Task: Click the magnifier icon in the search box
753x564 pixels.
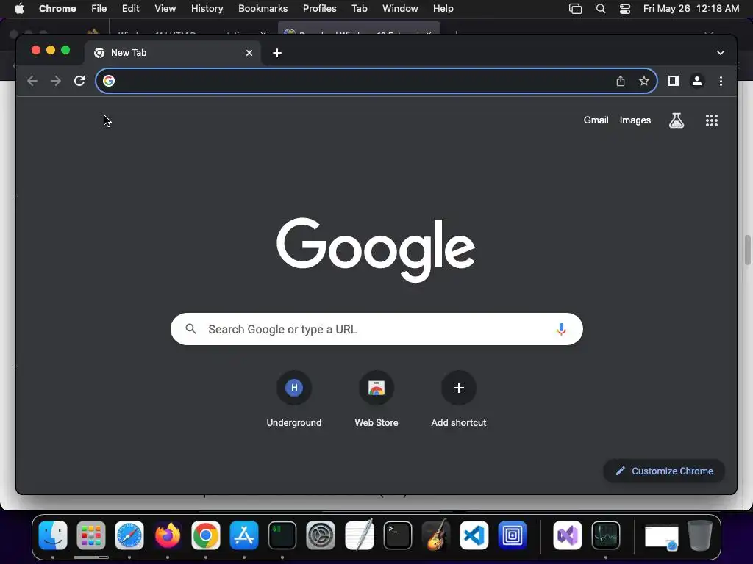Action: (191, 329)
